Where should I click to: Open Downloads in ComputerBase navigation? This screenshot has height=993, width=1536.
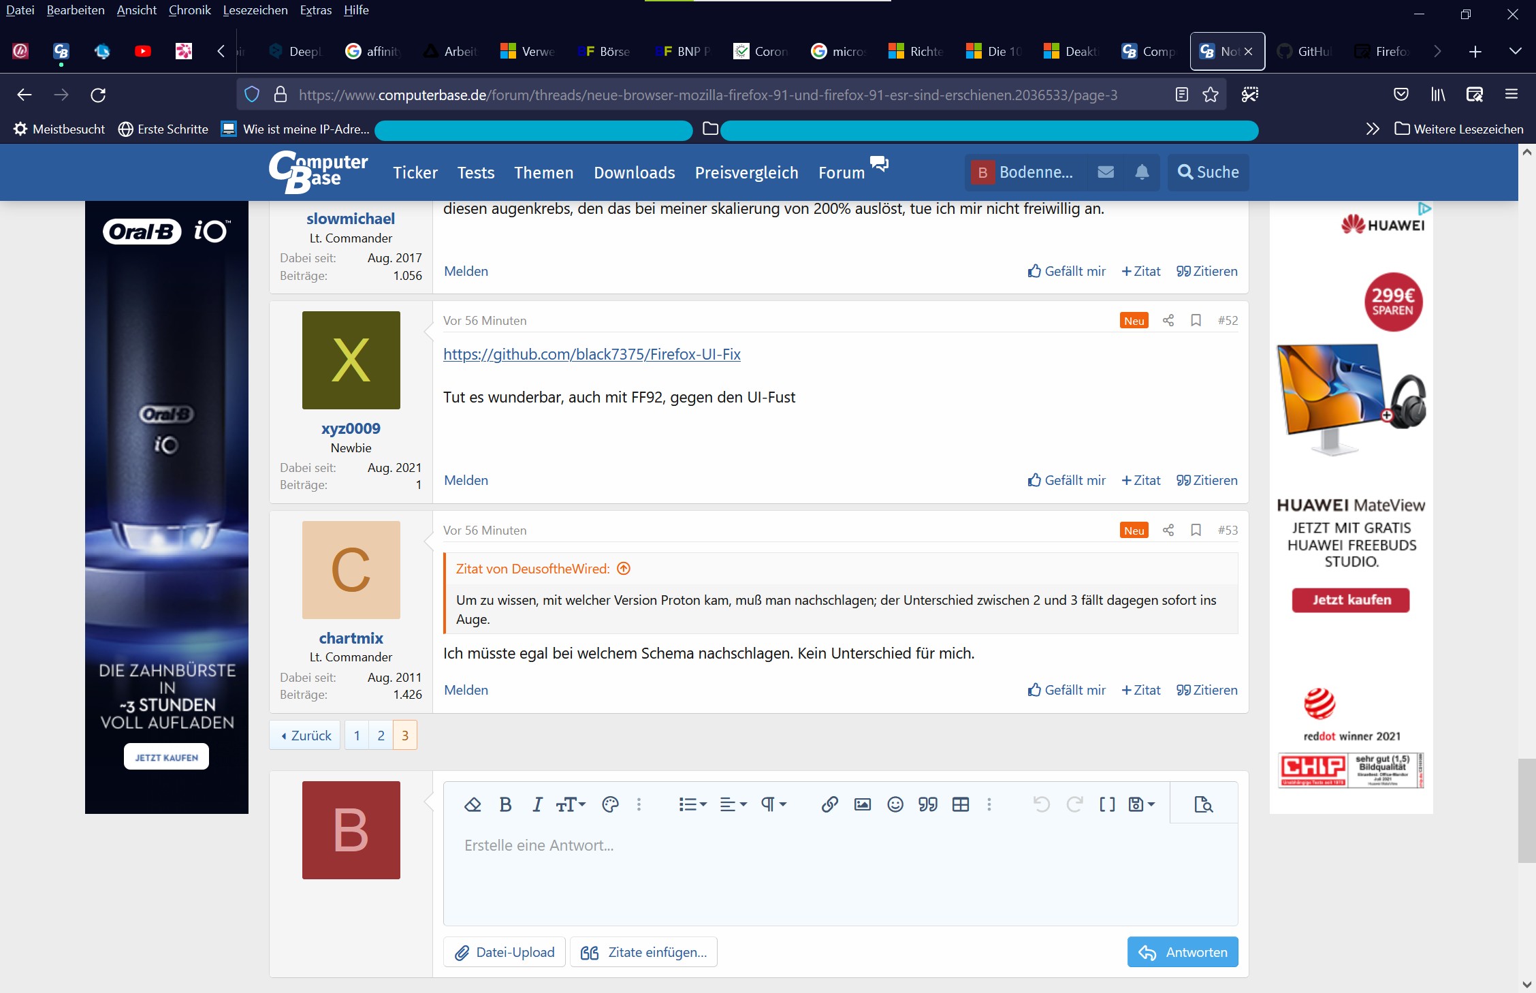pyautogui.click(x=634, y=172)
